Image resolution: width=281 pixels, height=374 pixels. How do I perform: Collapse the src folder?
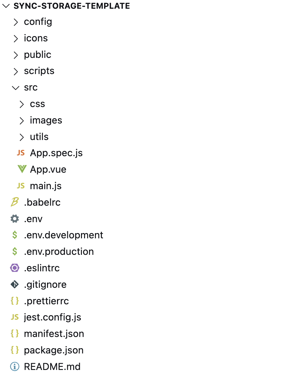16,87
